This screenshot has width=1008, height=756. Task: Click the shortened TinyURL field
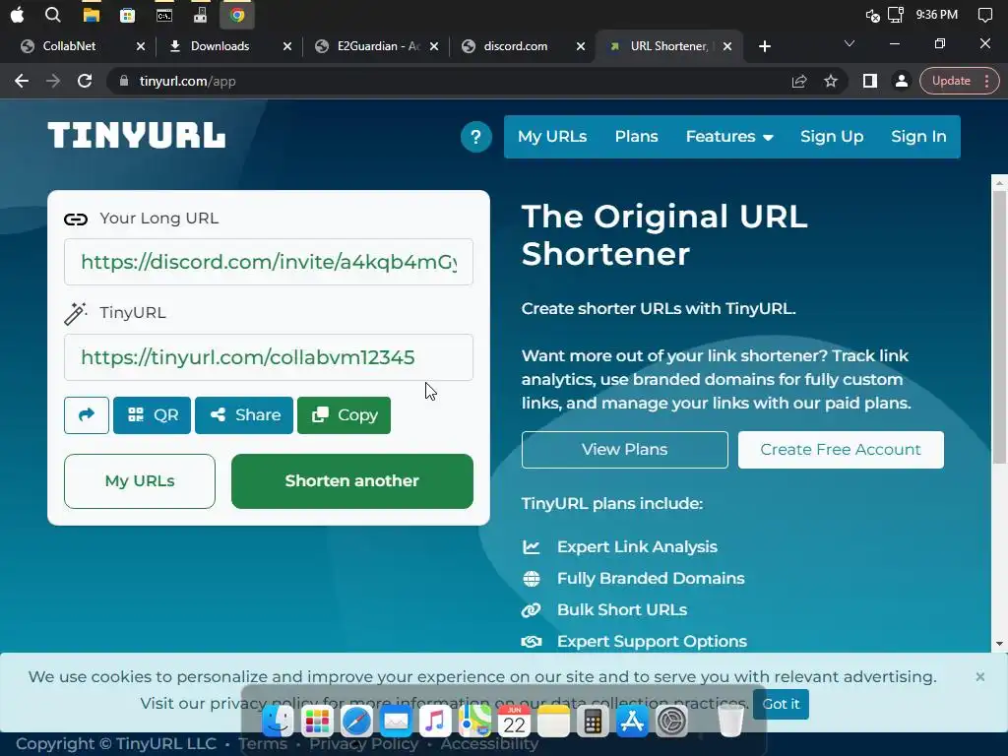tap(269, 356)
